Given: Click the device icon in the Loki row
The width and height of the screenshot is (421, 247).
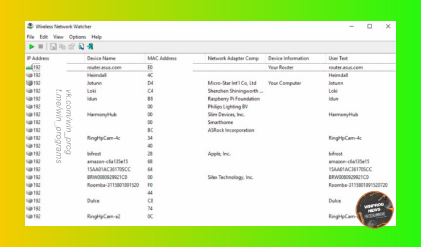Looking at the screenshot, I should click(x=29, y=91).
